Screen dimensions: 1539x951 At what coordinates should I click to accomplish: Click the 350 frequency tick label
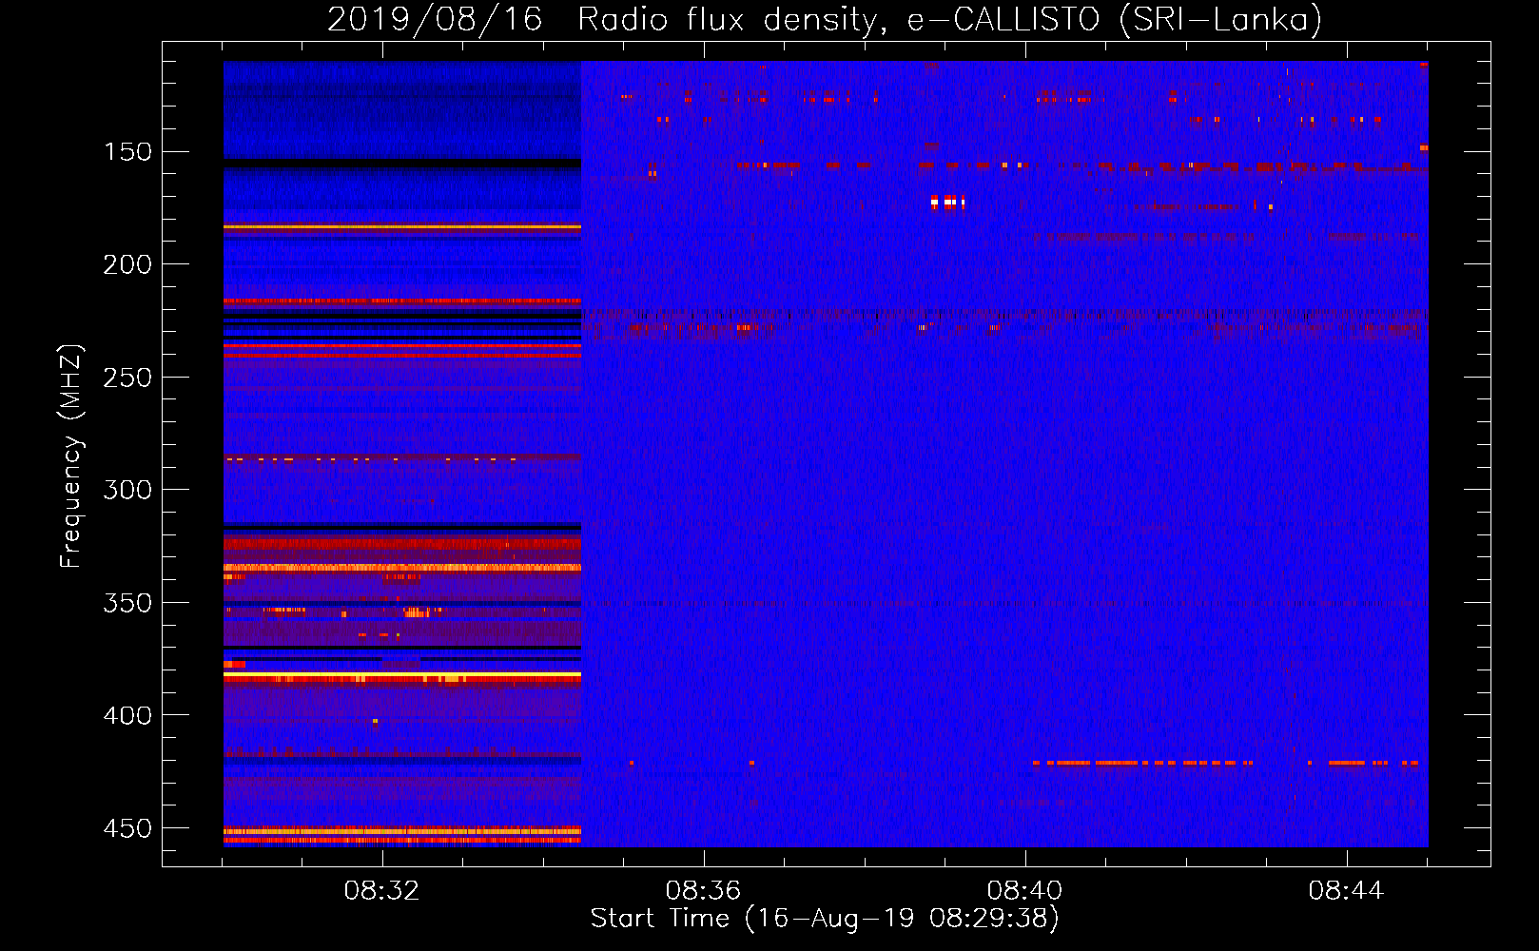click(x=127, y=603)
